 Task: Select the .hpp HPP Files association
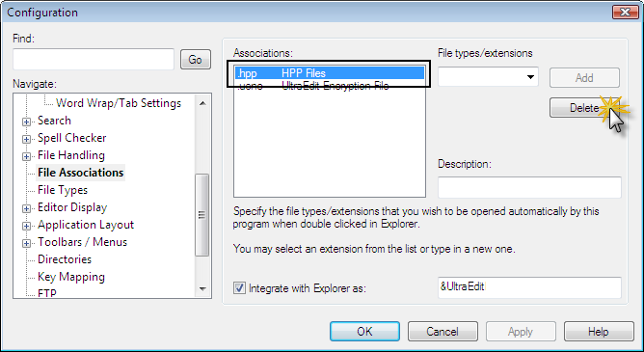tap(330, 73)
